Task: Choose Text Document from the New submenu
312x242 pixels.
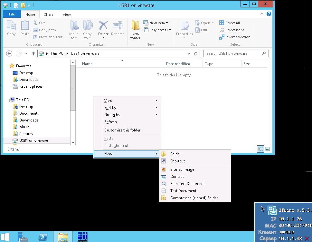Action: (183, 191)
